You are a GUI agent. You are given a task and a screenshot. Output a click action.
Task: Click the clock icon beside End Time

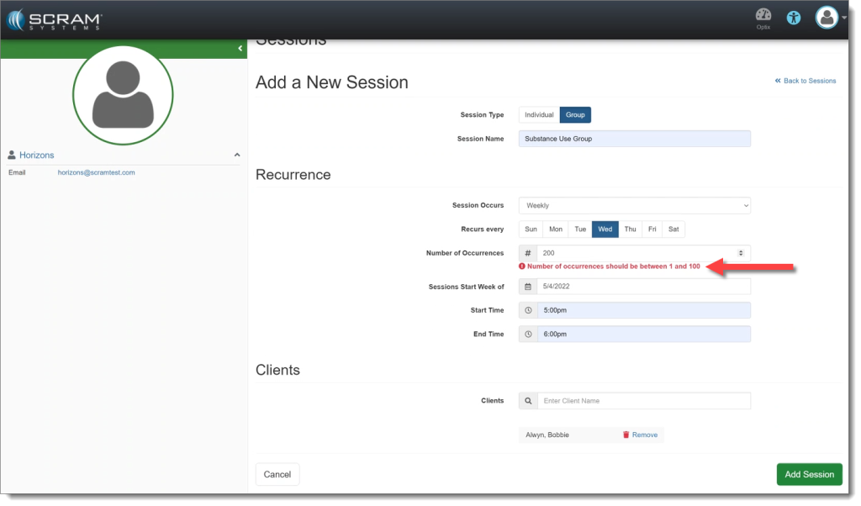(x=528, y=335)
